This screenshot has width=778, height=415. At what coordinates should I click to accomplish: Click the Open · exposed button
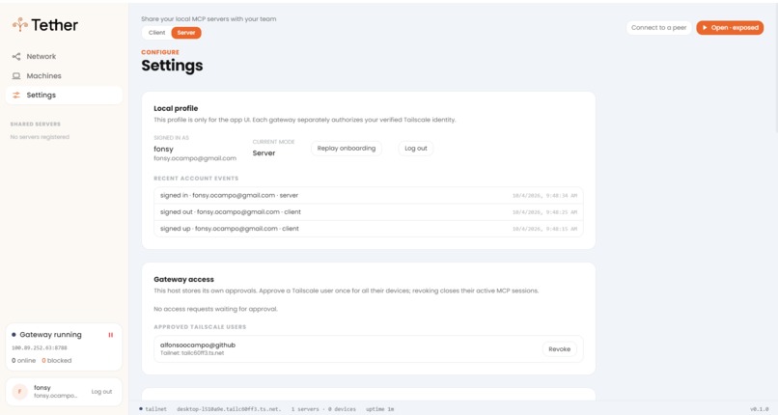tap(730, 28)
